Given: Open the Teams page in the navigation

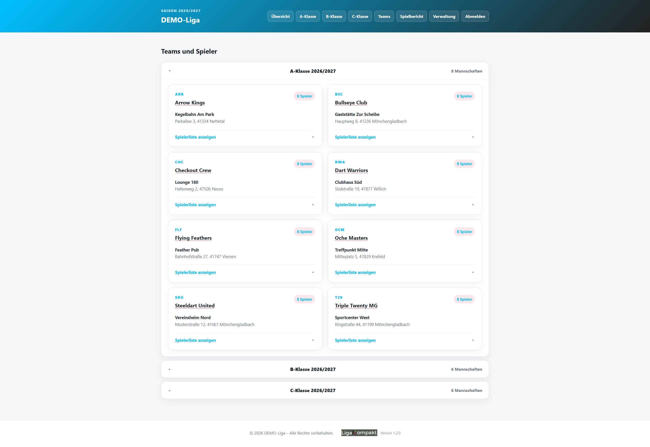Looking at the screenshot, I should [x=384, y=16].
